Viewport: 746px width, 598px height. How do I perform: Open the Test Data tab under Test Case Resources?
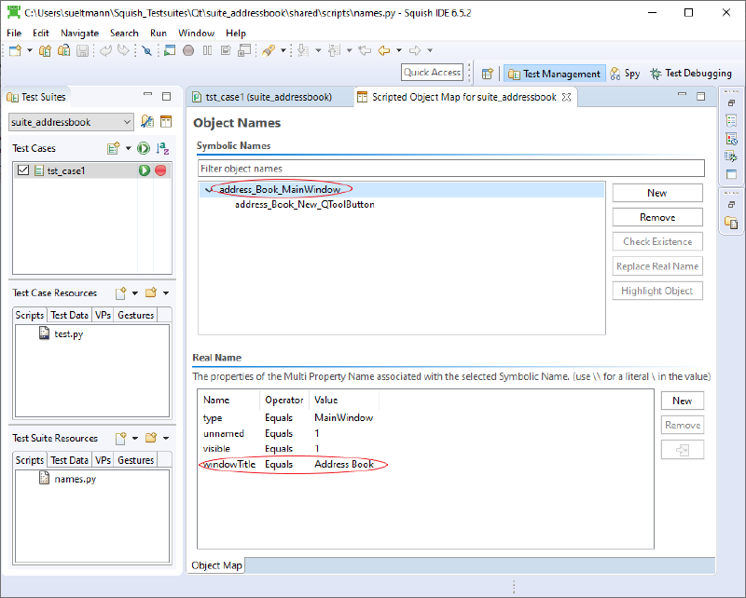(x=69, y=315)
